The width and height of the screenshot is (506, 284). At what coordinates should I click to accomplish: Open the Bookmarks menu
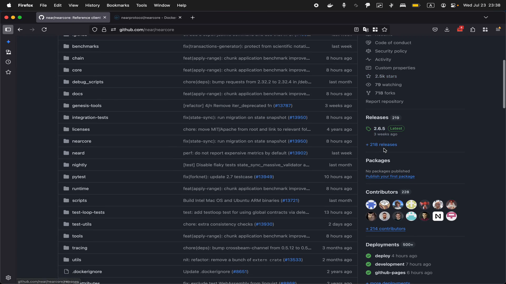118,5
